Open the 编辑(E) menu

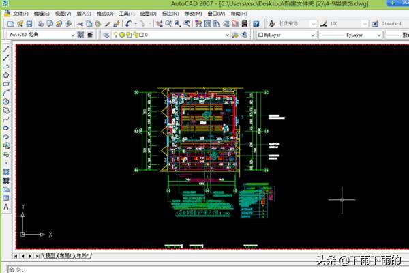(x=42, y=14)
